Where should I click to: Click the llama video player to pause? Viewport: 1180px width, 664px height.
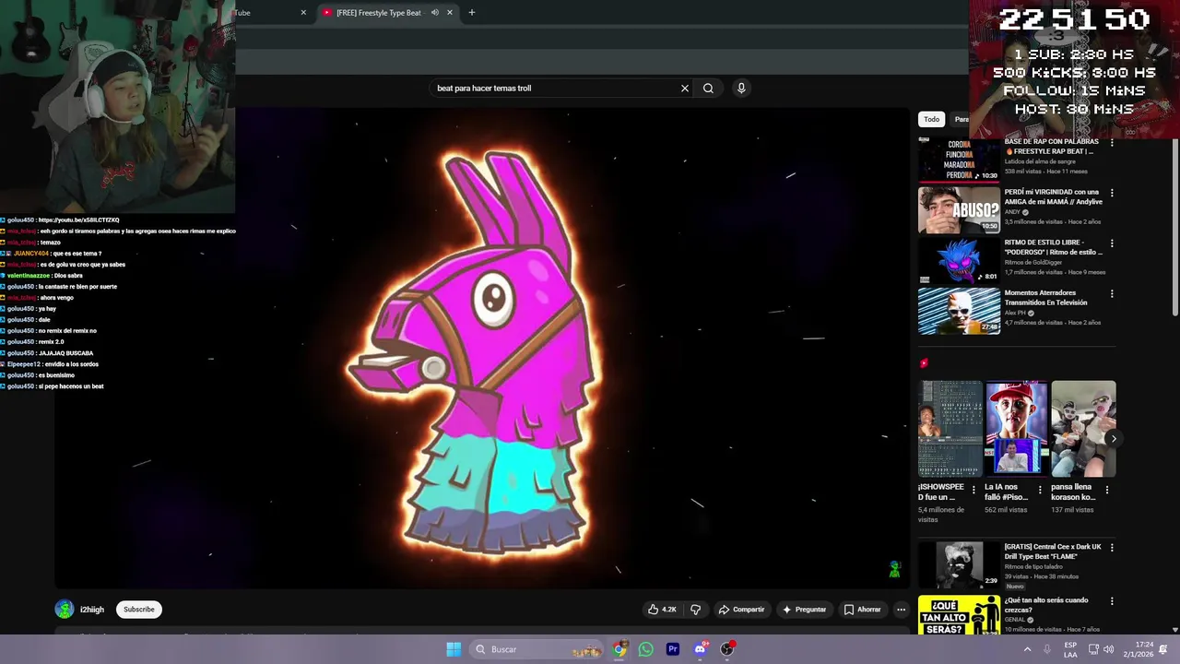tap(482, 348)
